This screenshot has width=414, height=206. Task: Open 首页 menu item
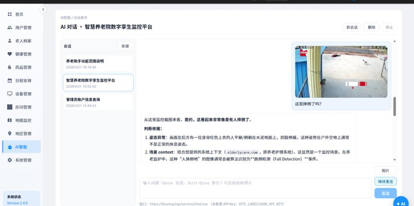tap(22, 14)
